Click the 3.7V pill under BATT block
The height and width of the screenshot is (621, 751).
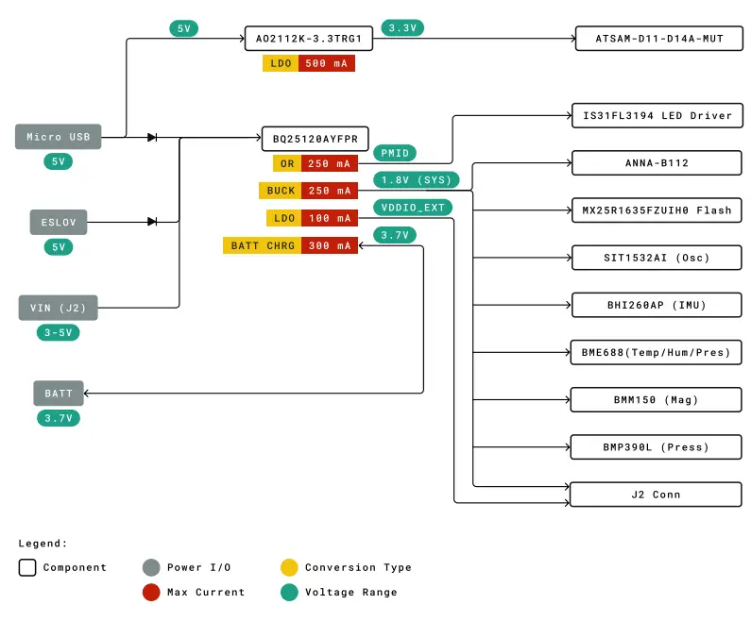pos(59,418)
